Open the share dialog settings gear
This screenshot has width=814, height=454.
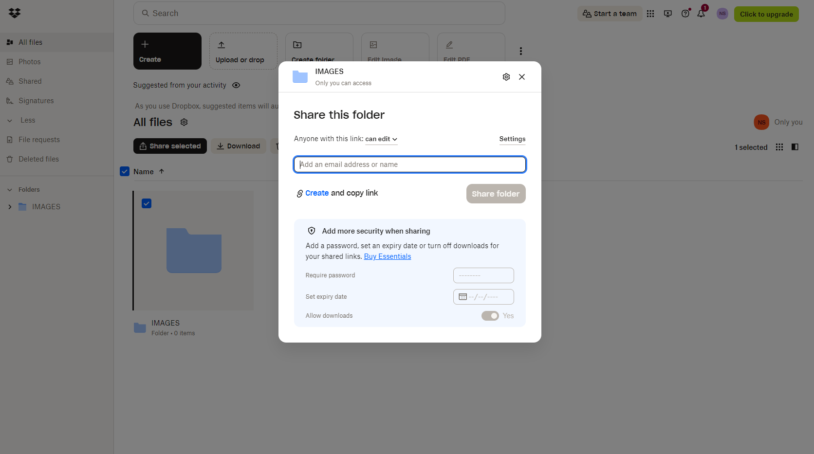(x=506, y=77)
